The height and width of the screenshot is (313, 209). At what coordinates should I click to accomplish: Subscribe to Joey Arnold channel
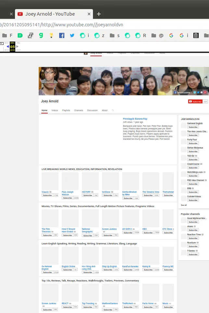pyautogui.click(x=195, y=102)
